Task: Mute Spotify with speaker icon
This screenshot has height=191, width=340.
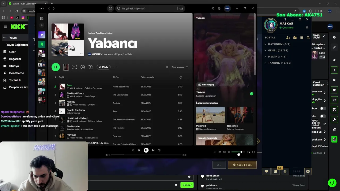Action: click(229, 152)
